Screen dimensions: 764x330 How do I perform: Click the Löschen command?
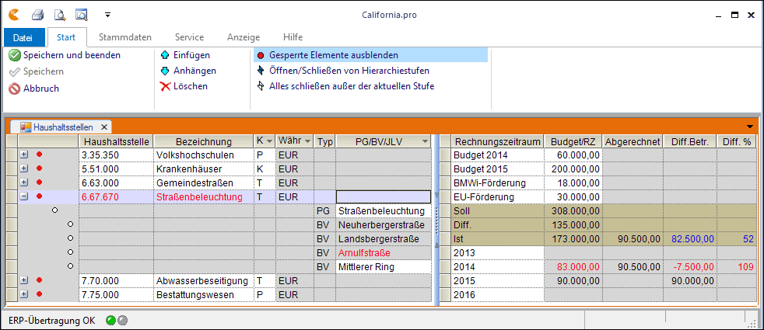[x=184, y=86]
